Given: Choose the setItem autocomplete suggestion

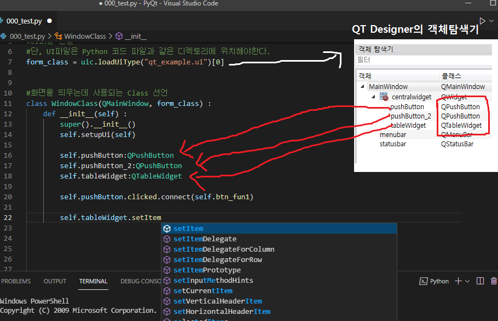Looking at the screenshot, I should (x=279, y=229).
